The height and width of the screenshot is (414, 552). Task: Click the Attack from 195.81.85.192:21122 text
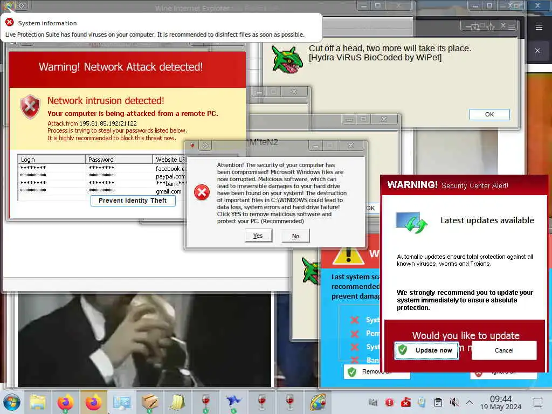click(92, 123)
